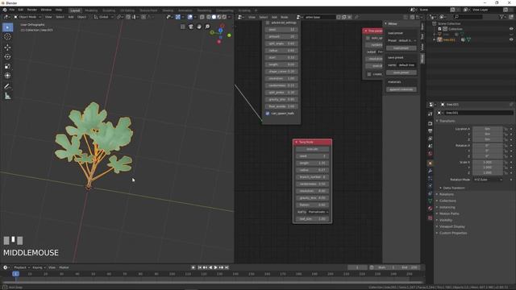
Task: Click the execute button in Twig Node
Action: click(312, 149)
